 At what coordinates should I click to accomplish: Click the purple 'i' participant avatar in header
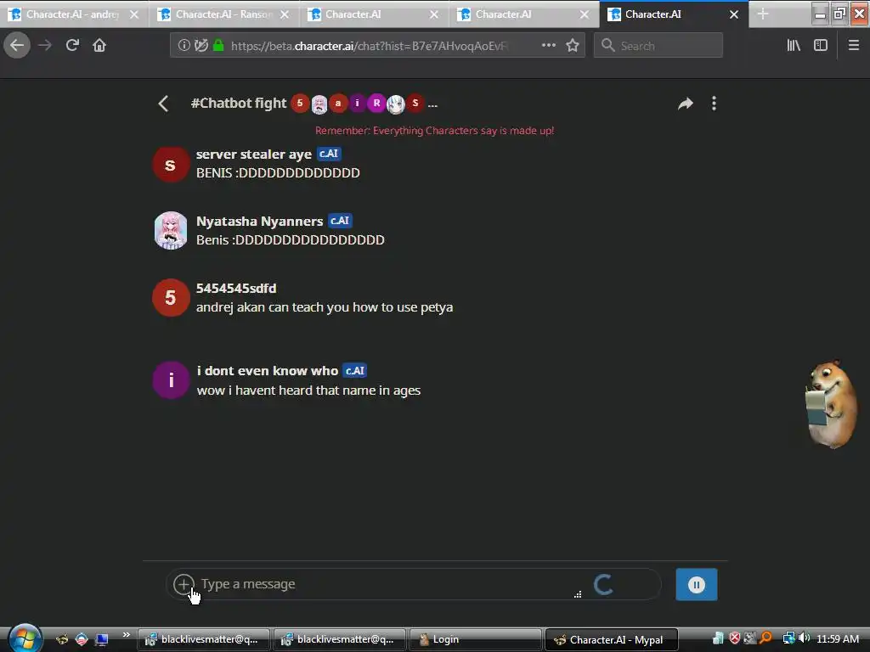coord(358,103)
